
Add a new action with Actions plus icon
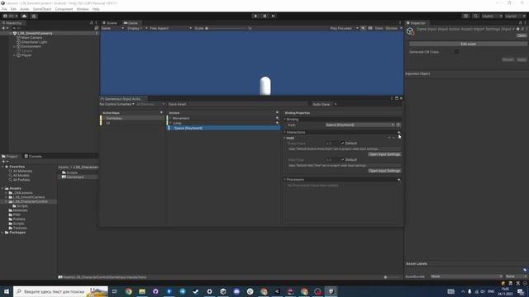(x=278, y=112)
